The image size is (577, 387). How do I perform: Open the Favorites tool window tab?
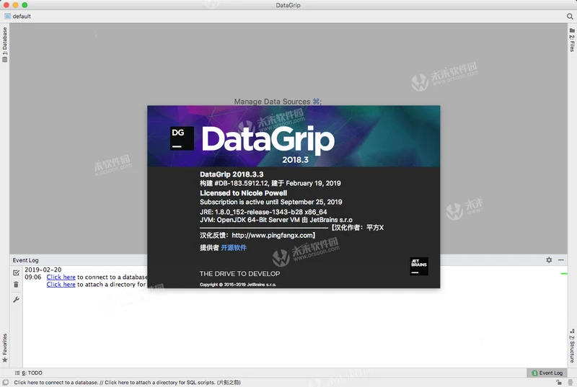pyautogui.click(x=4, y=348)
